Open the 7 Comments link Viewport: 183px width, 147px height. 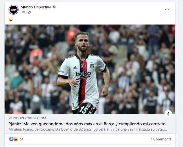pos(161,139)
